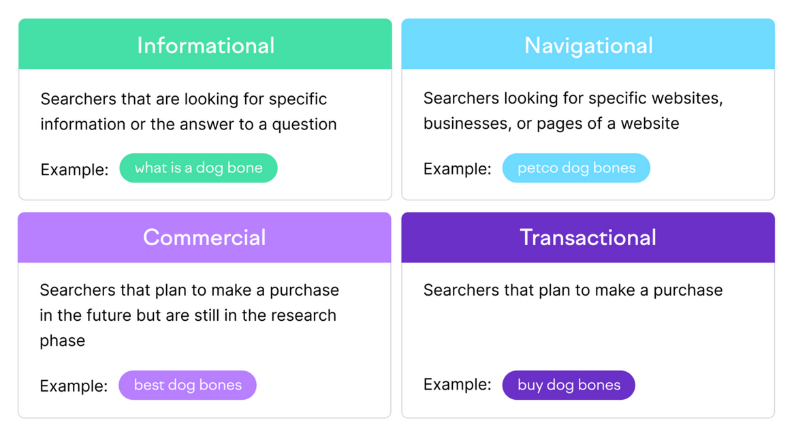Click the Transactional card's description text
This screenshot has width=794, height=440.
(573, 290)
